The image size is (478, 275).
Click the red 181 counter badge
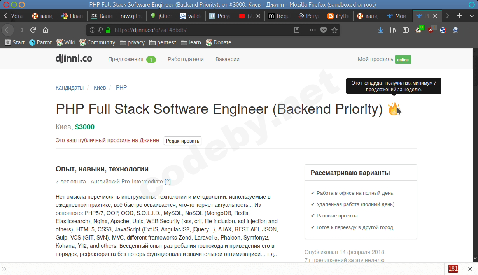pos(453,269)
